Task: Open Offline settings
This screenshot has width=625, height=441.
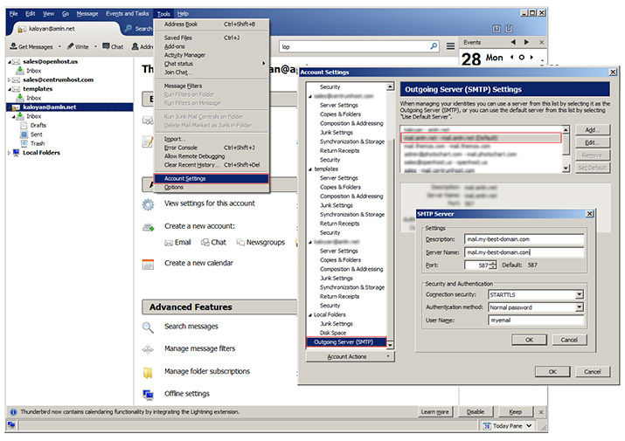Action: (187, 394)
